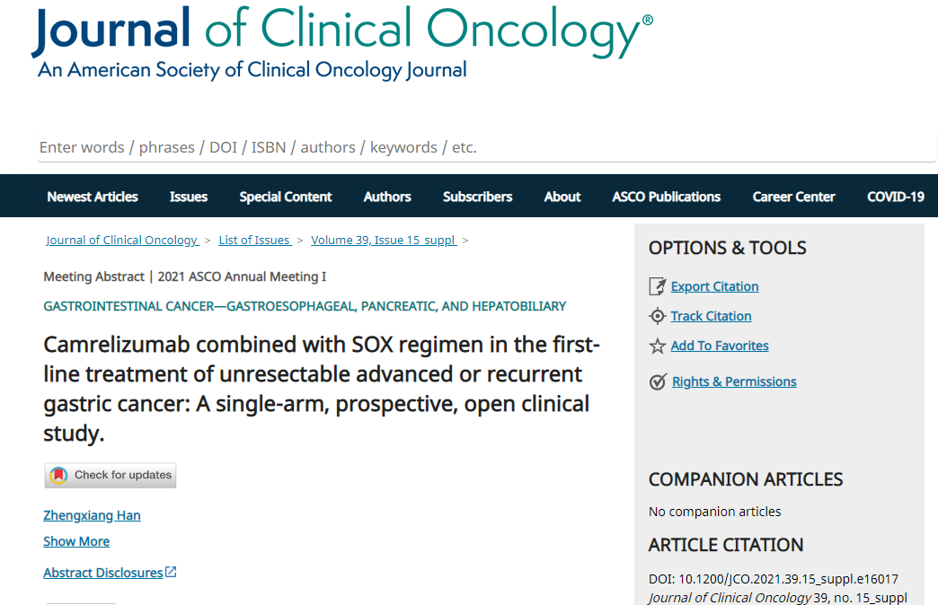Click the Rights & Permissions checkmark icon

[x=658, y=381]
